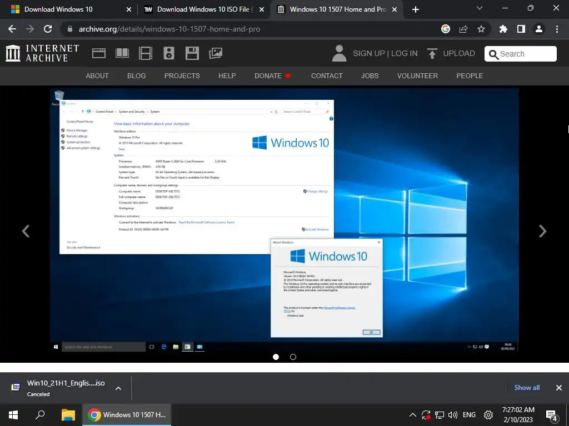Viewport: 569px width, 426px height.
Task: Click Show all downloads
Action: pyautogui.click(x=527, y=388)
